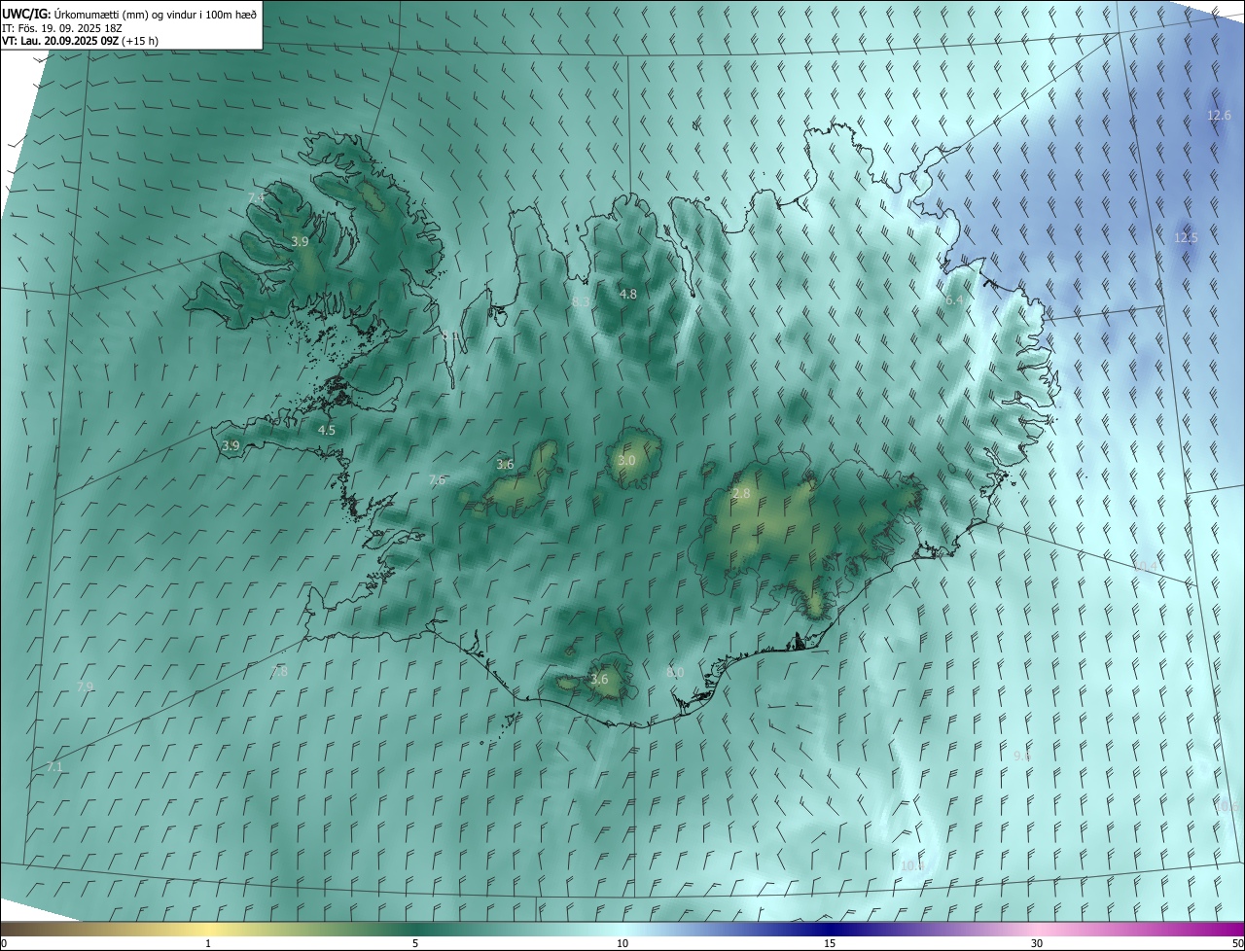The width and height of the screenshot is (1245, 951).
Task: Select the 4.8 value on the northern peninsula
Action: coord(628,294)
